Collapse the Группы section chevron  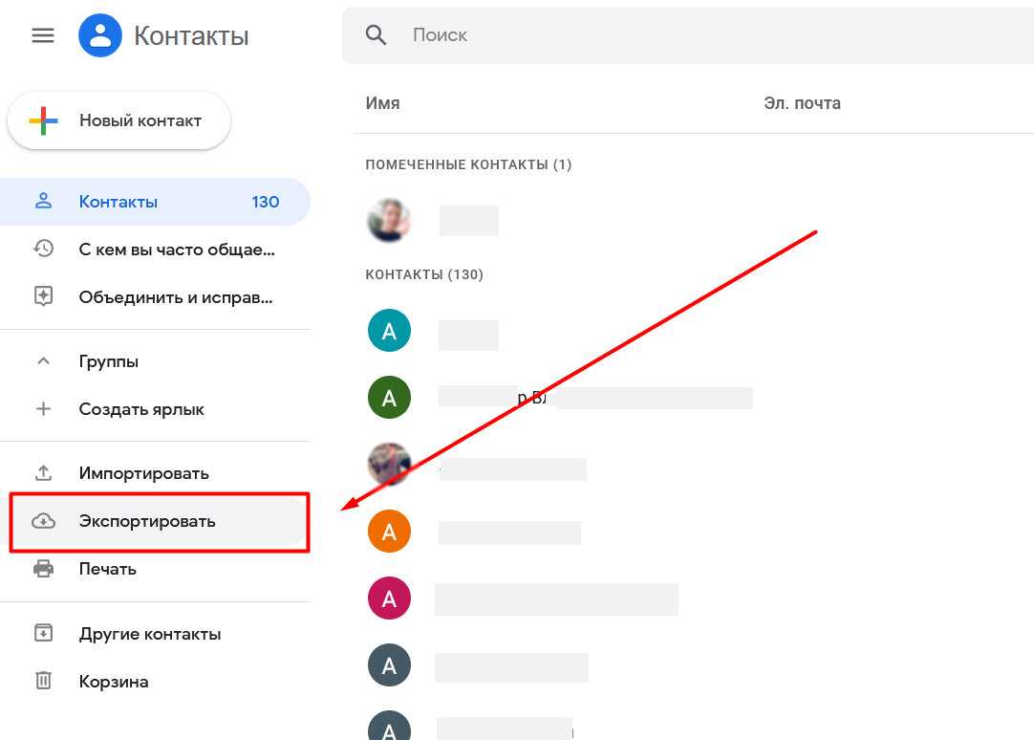click(44, 360)
